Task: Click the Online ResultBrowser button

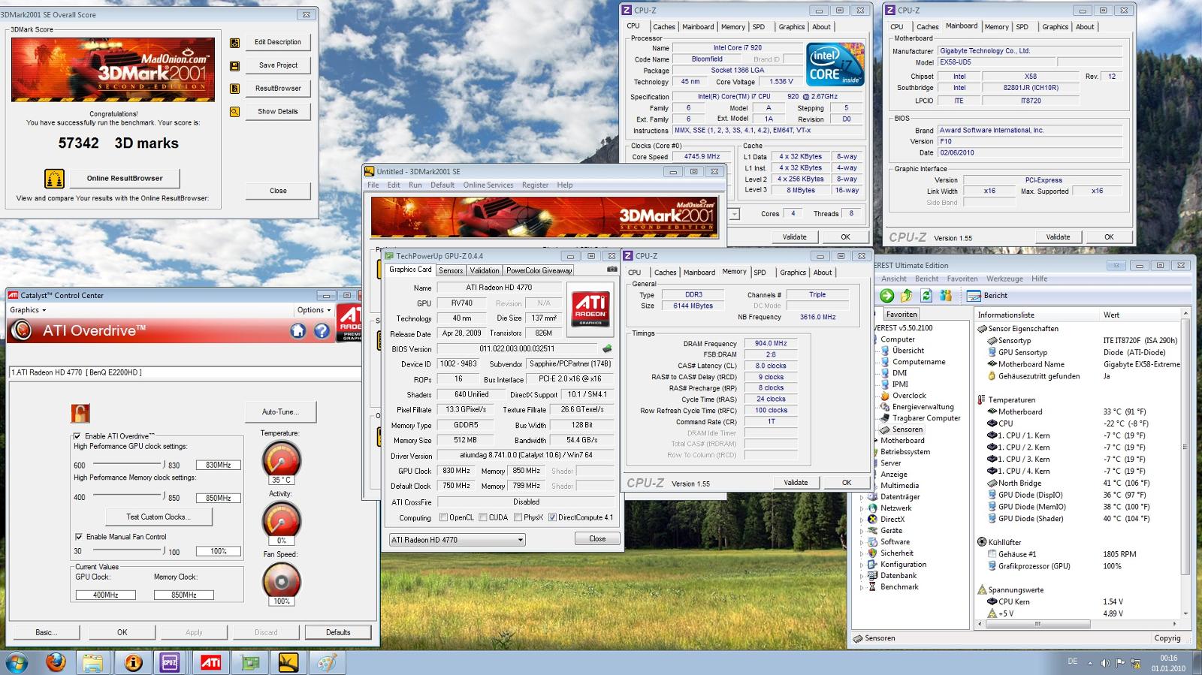Action: (x=125, y=179)
